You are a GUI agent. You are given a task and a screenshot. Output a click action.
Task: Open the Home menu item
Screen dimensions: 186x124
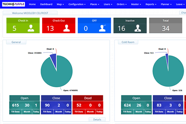coord(32,4)
